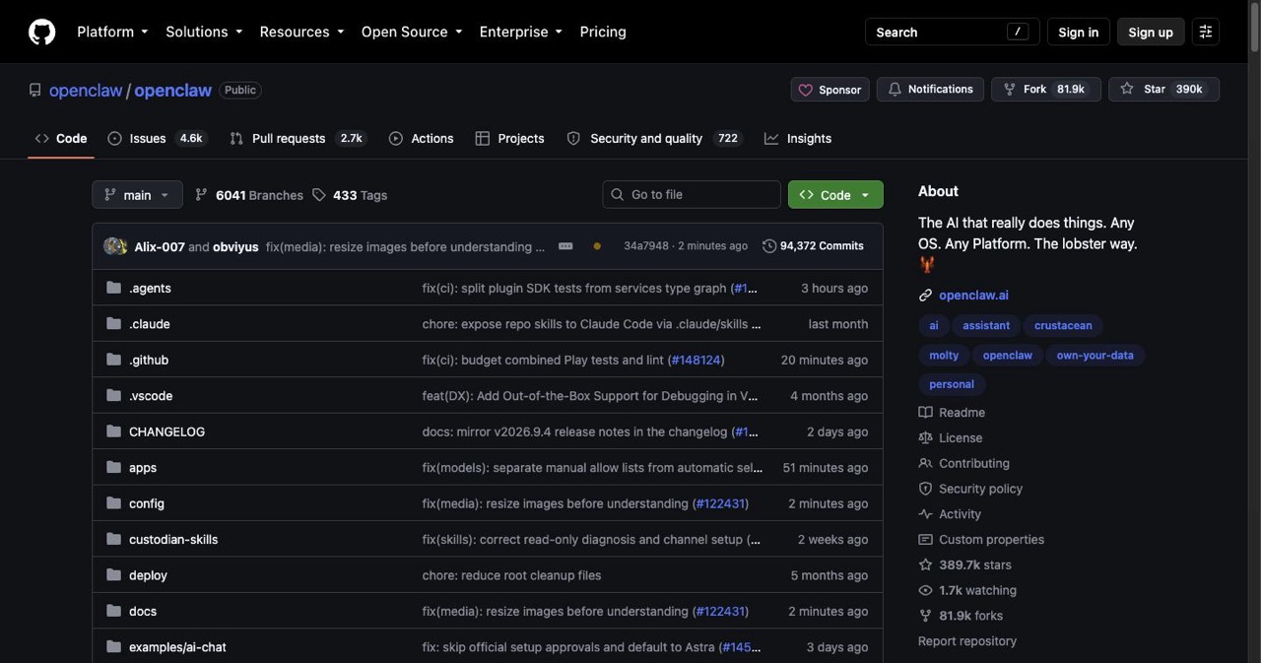Click the Sign up button

click(1151, 32)
